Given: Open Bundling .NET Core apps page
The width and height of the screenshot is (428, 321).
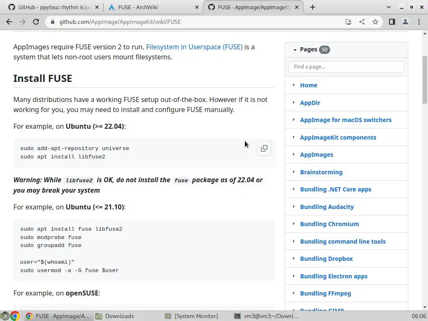Looking at the screenshot, I should [x=336, y=189].
